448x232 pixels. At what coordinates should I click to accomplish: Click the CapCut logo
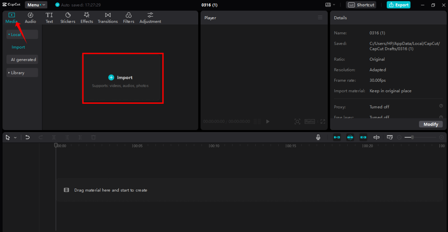(x=12, y=5)
